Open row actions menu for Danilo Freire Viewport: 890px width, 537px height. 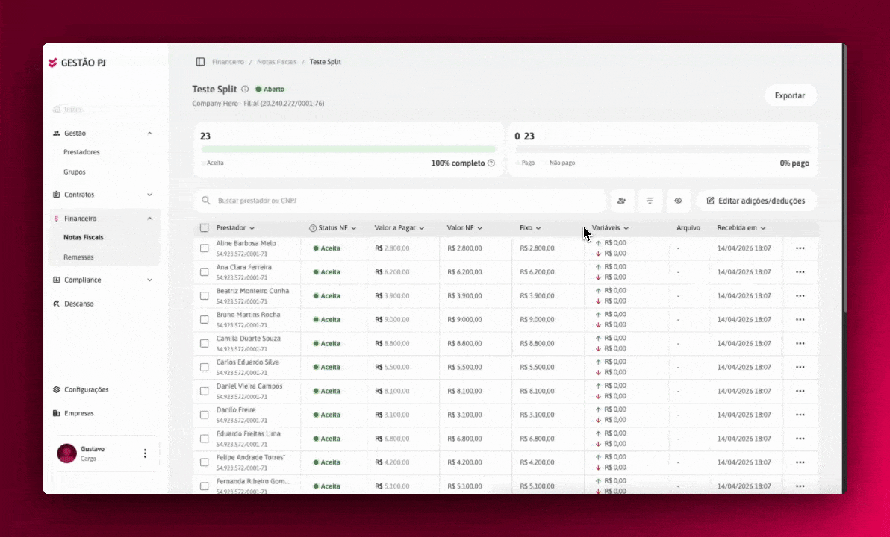point(800,415)
